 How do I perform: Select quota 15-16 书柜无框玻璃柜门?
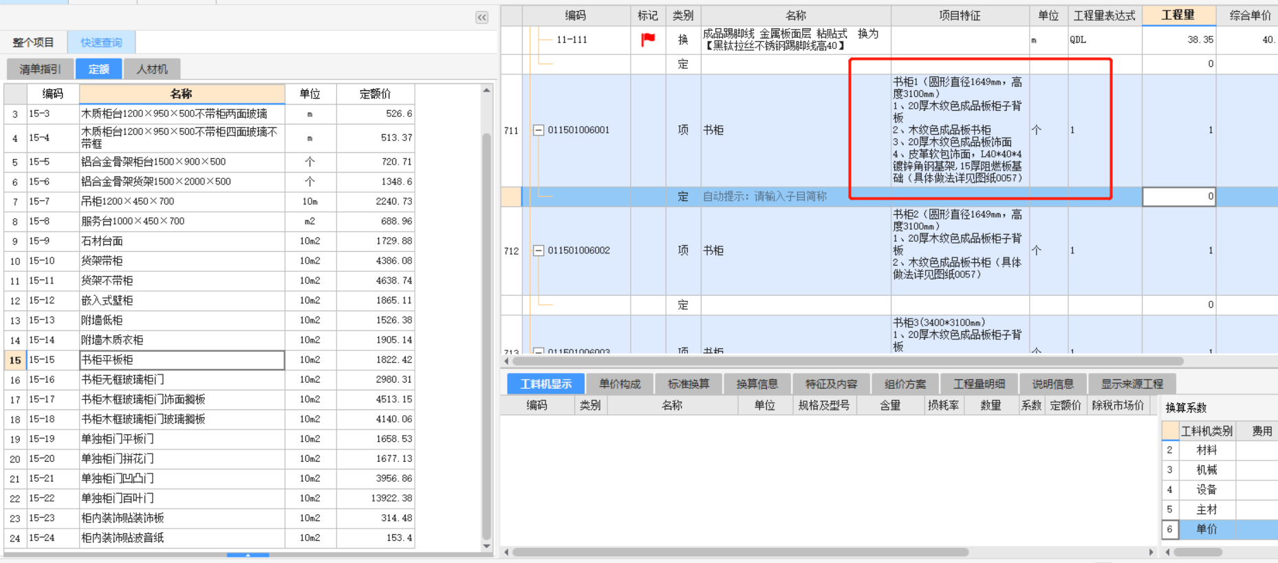[182, 380]
